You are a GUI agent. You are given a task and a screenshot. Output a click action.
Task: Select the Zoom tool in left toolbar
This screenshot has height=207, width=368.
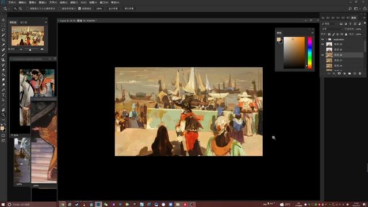tap(3, 115)
